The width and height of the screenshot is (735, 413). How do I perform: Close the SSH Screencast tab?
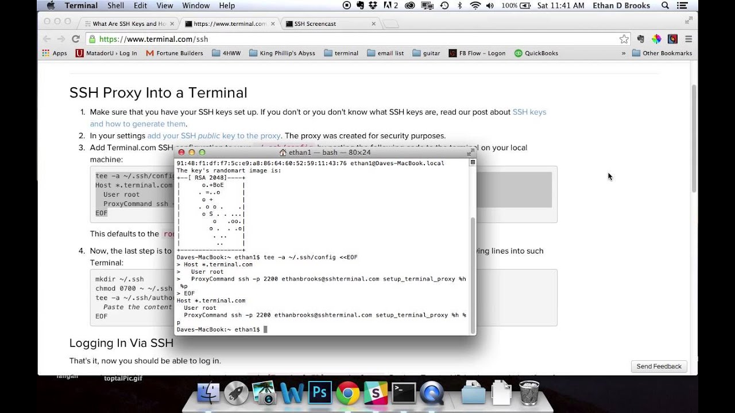pos(374,24)
